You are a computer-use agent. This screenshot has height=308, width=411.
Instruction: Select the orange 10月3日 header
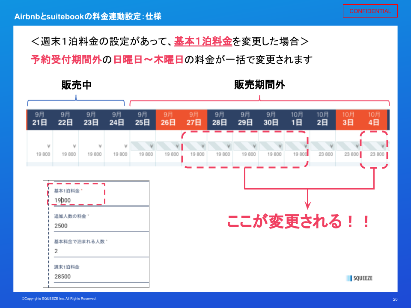(x=348, y=119)
